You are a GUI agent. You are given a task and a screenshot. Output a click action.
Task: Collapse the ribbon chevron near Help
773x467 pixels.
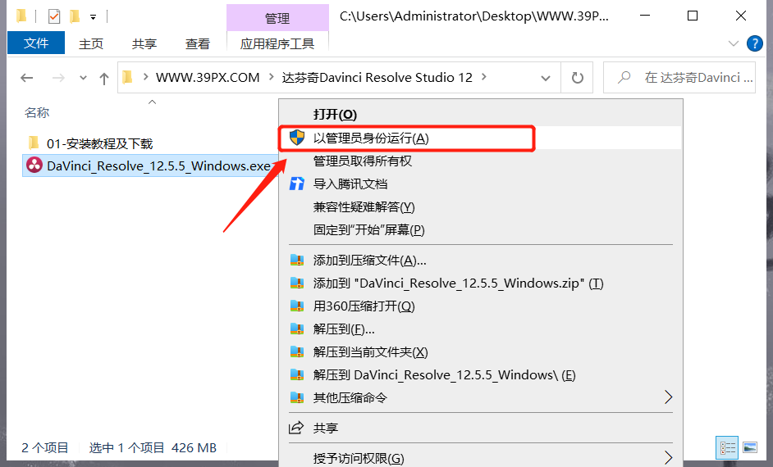pos(733,43)
